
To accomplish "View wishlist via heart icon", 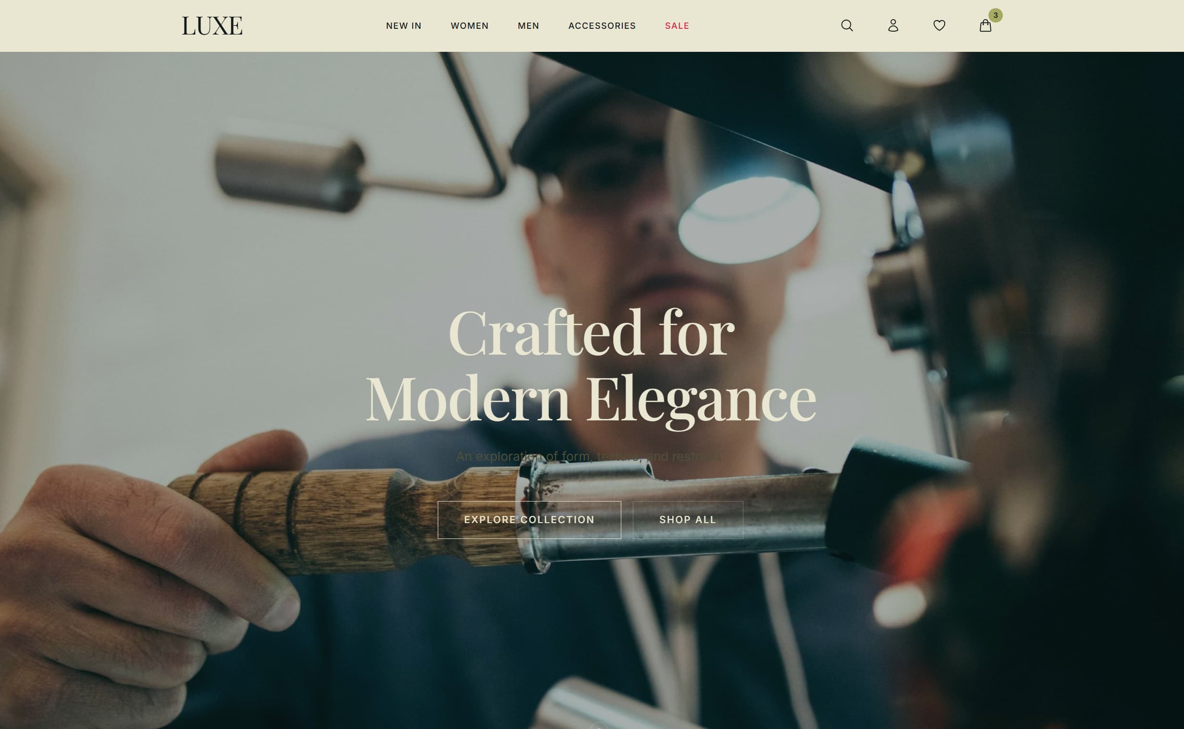I will click(x=939, y=25).
